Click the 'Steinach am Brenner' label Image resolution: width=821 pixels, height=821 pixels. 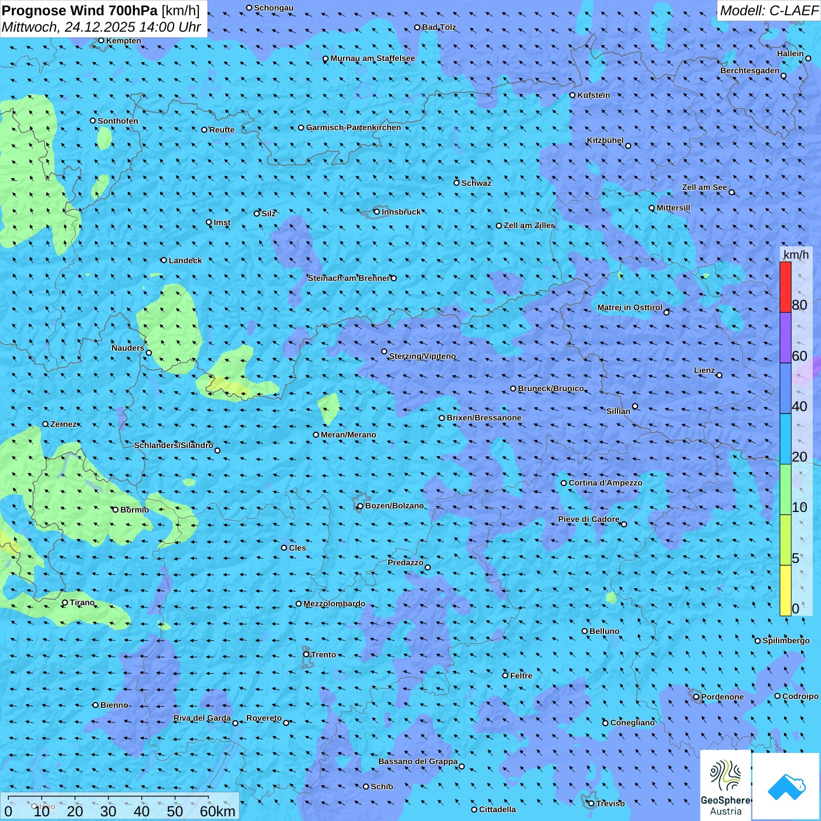(349, 278)
